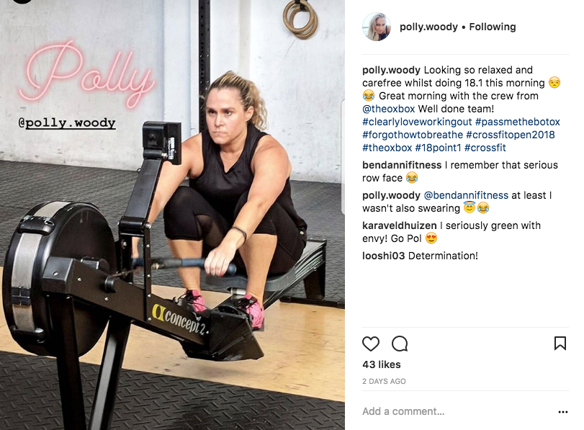584x430 pixels.
Task: Open the #passmethebotox hashtag
Action: coord(517,122)
